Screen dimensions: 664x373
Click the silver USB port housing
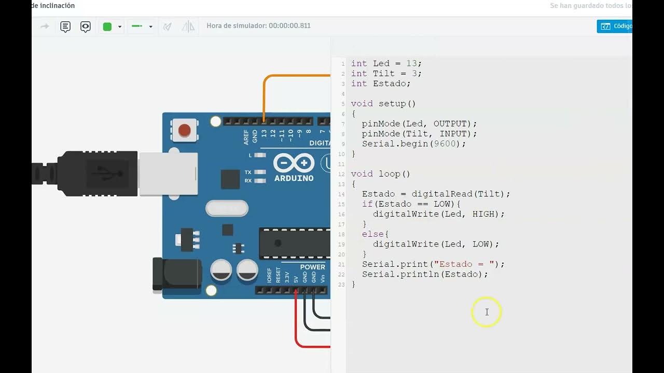coord(168,174)
